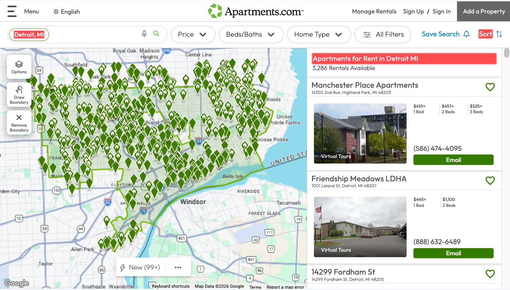Viewport: 510px width, 290px height.
Task: Favorite 14299 Fordham St with heart
Action: point(490,274)
